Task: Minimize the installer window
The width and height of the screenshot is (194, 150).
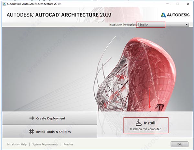Action: [167, 4]
